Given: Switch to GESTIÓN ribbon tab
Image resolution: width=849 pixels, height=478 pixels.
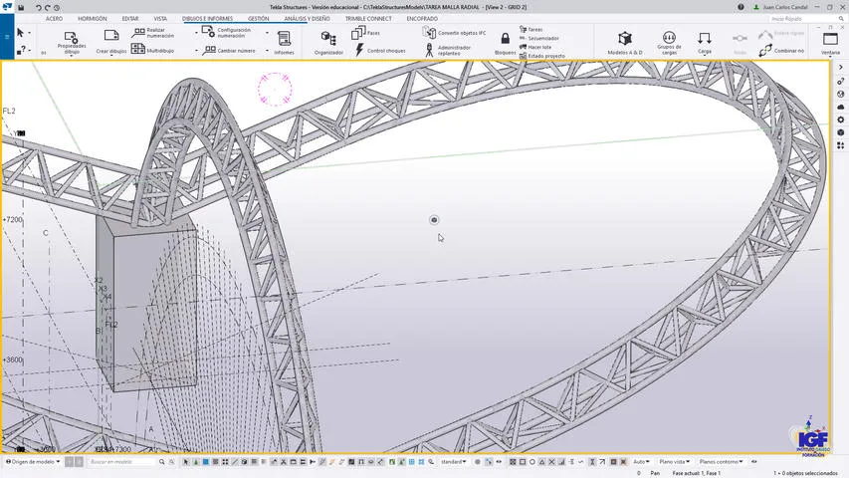Looking at the screenshot, I should pyautogui.click(x=258, y=19).
